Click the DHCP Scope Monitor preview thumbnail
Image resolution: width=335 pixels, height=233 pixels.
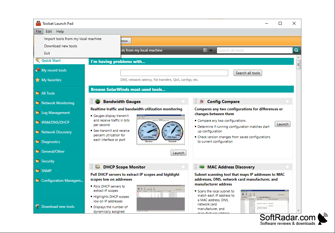coord(161,198)
